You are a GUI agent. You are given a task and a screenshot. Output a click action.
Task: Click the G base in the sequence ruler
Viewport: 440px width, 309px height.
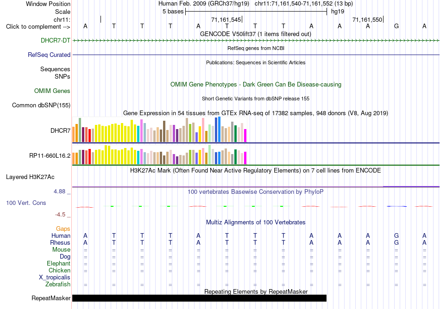pyautogui.click(x=396, y=26)
